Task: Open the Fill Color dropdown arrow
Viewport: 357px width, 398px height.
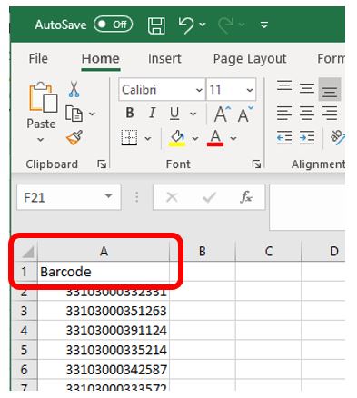Action: 195,139
